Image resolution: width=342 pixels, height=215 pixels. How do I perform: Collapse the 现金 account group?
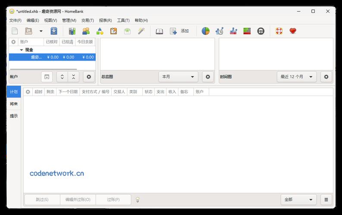click(22, 50)
